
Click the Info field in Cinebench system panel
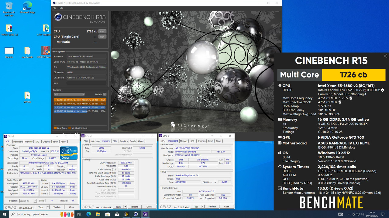point(87,83)
